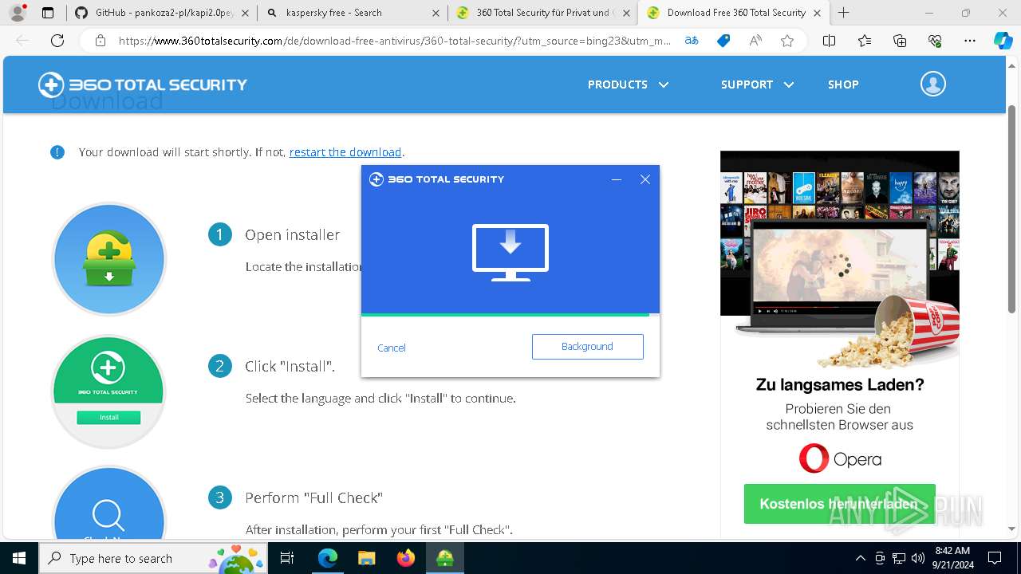Open the network status tray icon

click(x=899, y=558)
